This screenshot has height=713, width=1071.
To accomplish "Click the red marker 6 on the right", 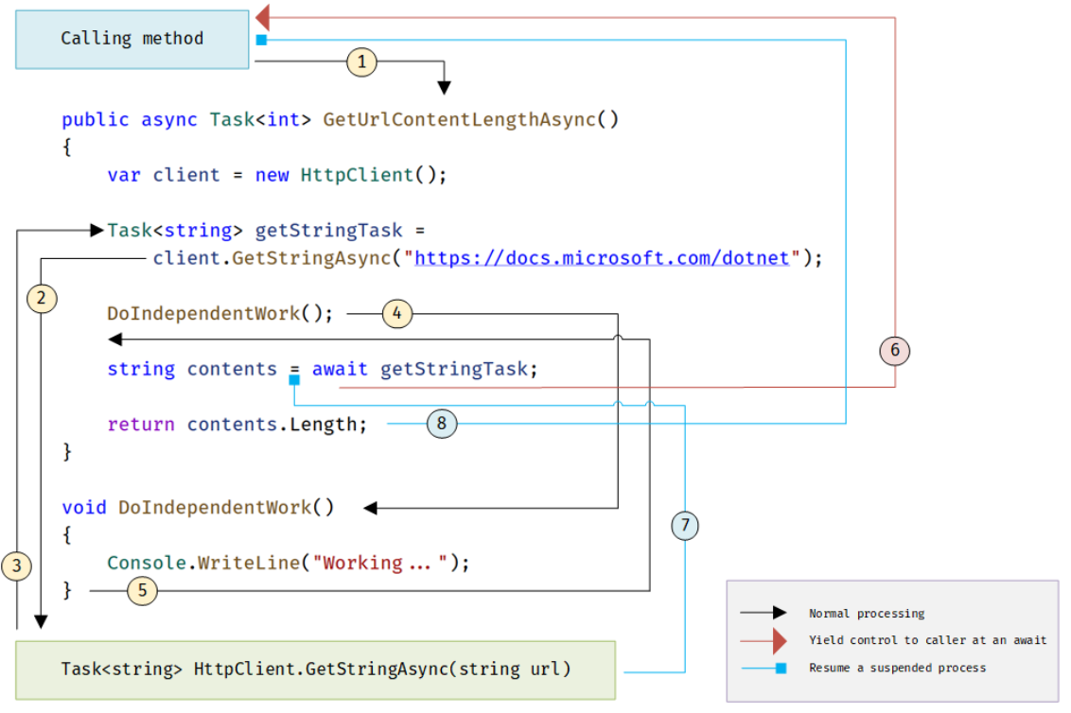I will click(895, 350).
